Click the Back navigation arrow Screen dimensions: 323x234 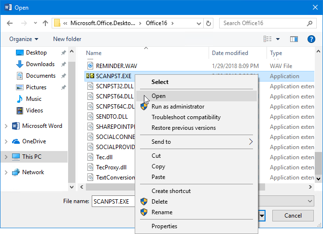[x=10, y=23]
